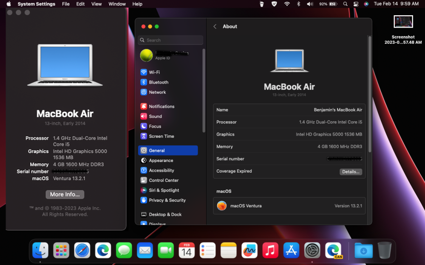The height and width of the screenshot is (265, 425).
Task: Click the Search field in System Settings
Action: [170, 40]
